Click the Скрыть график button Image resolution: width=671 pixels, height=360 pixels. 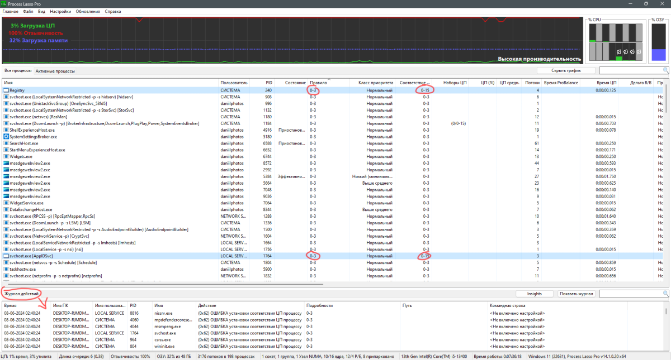point(566,71)
